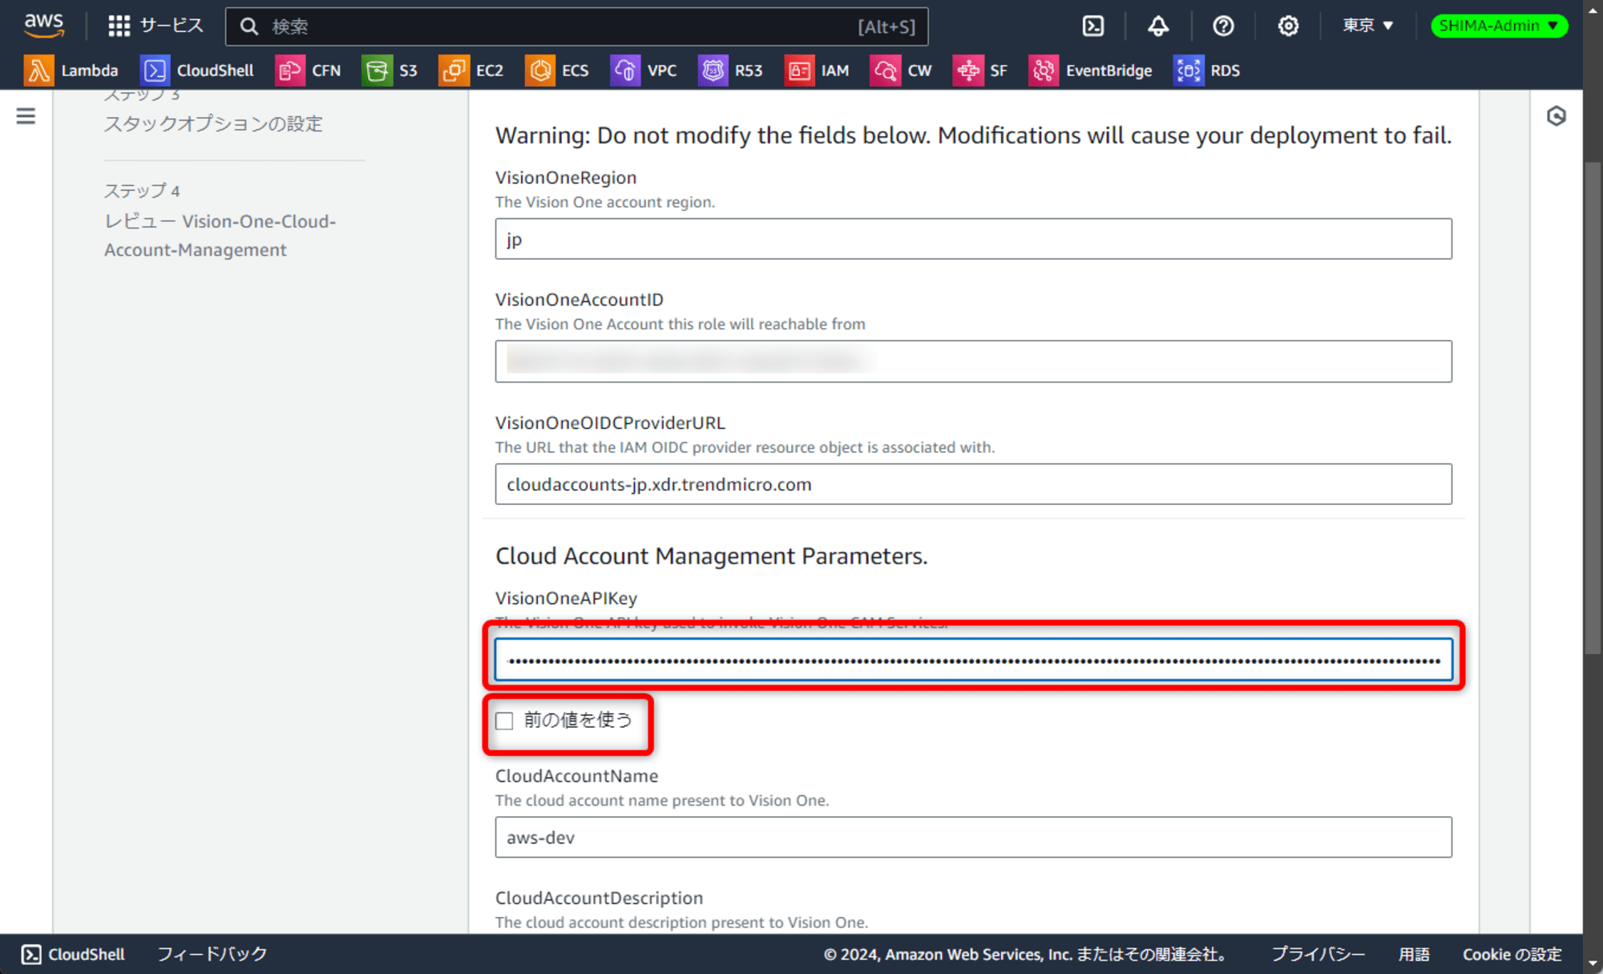Click the VisionOneRegion field containing jp
The image size is (1603, 974).
click(973, 239)
